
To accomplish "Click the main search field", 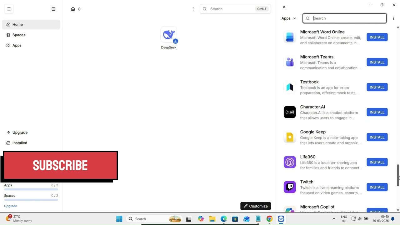I will [235, 9].
